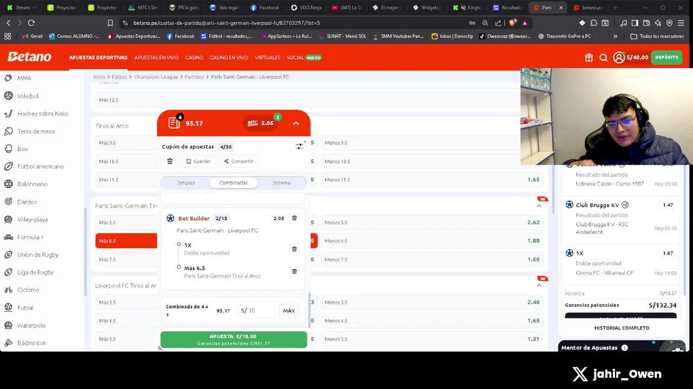Bookmark page using browser bookmark icon

point(110,23)
